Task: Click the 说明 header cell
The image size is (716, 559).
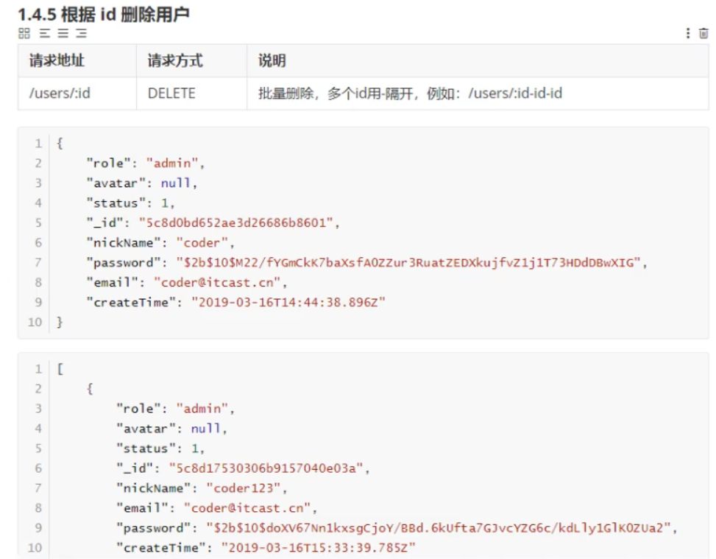Action: pyautogui.click(x=272, y=61)
